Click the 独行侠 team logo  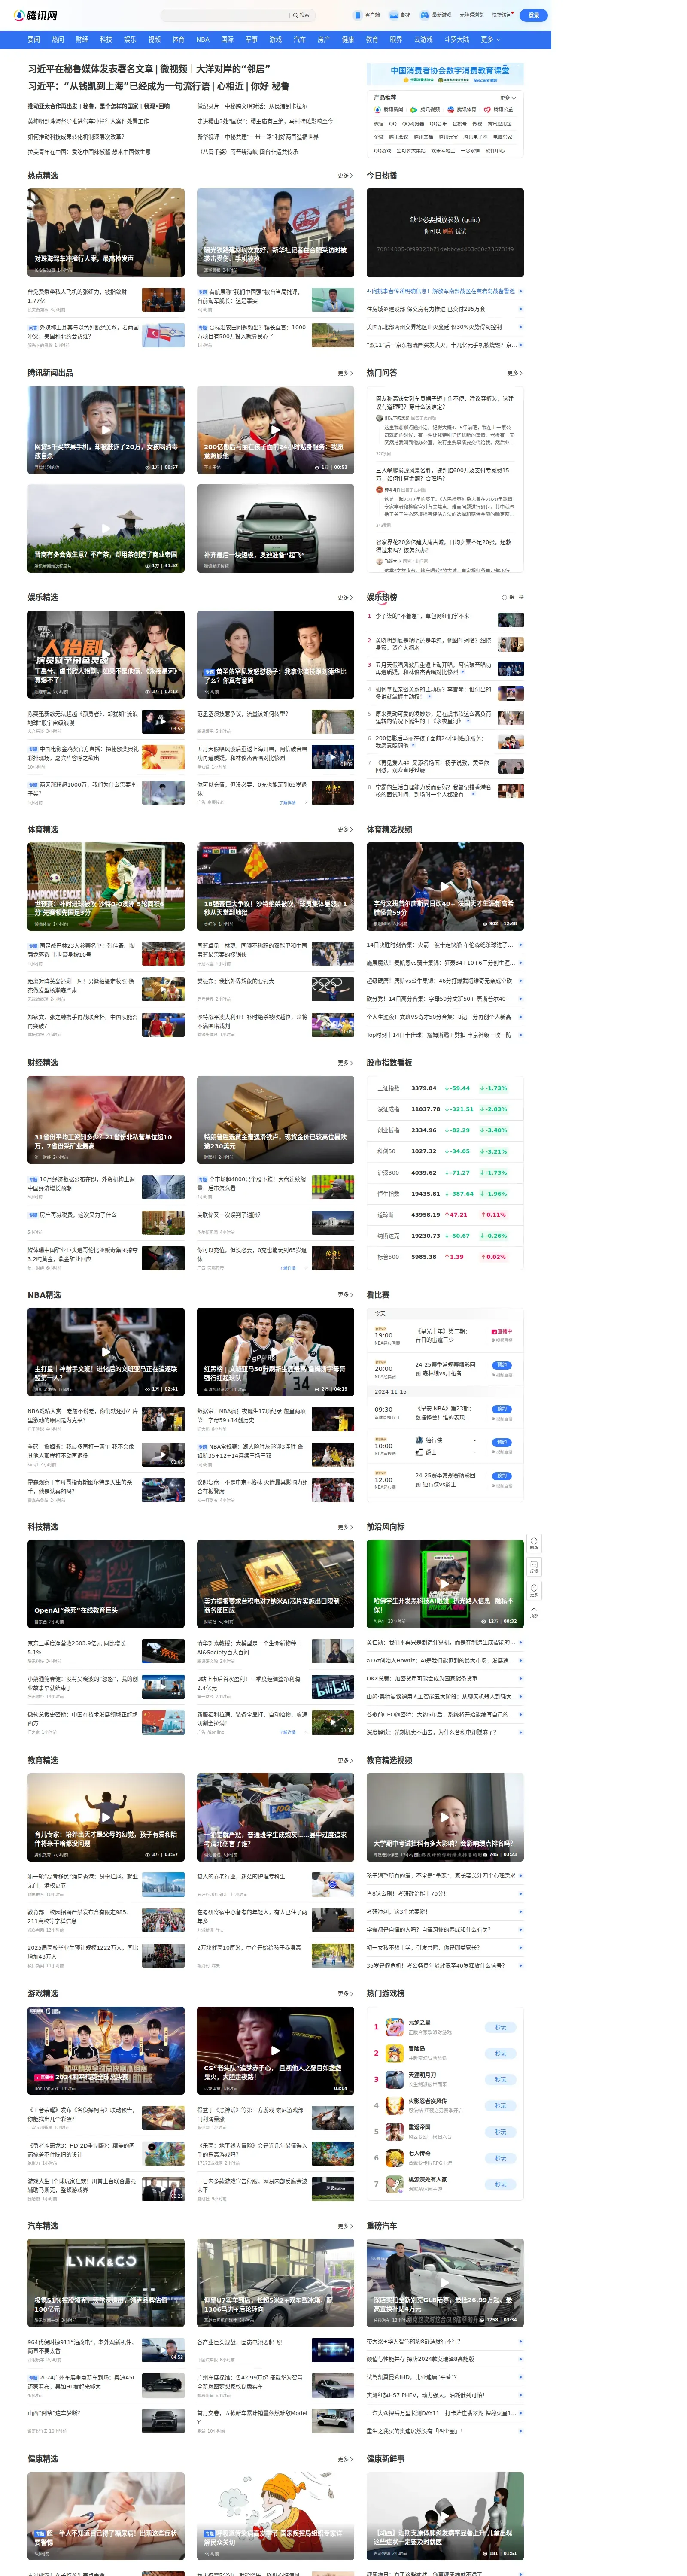click(x=420, y=1441)
